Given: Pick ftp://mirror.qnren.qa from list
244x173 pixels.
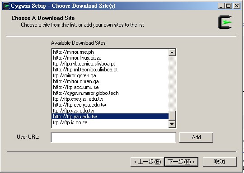Looking at the screenshot, I should click(x=110, y=75).
